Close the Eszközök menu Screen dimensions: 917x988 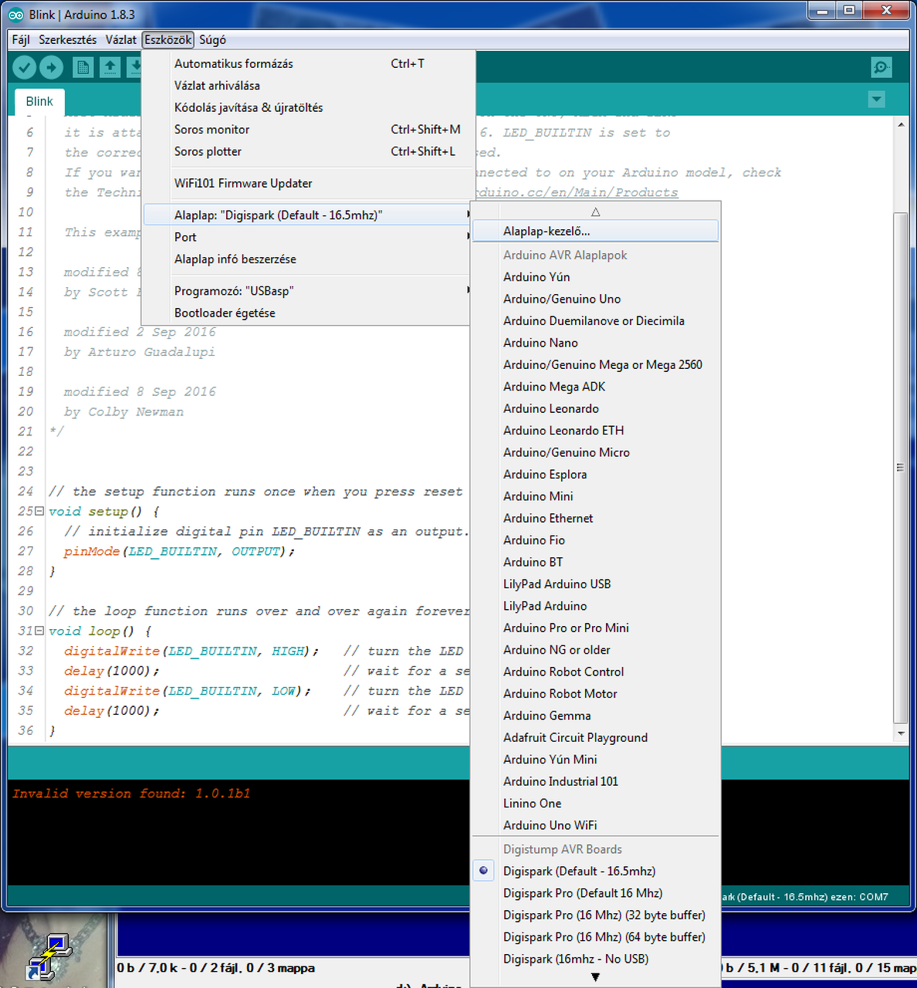point(168,39)
